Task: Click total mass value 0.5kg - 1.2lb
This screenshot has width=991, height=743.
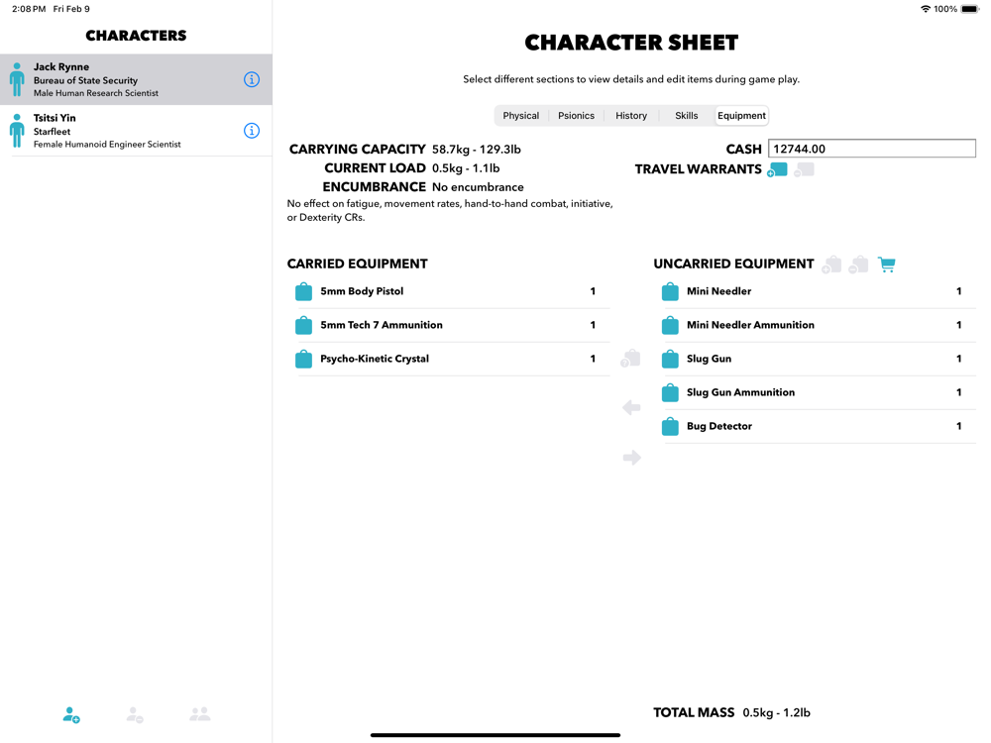Action: click(x=776, y=712)
